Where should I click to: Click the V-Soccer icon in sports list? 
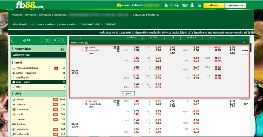[x=14, y=105]
